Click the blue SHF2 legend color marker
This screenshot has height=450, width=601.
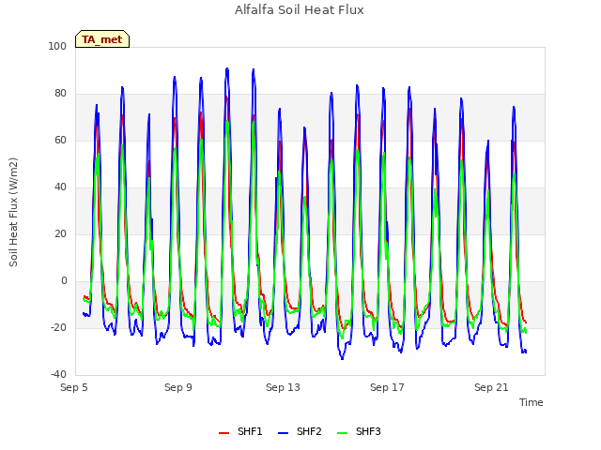283,433
